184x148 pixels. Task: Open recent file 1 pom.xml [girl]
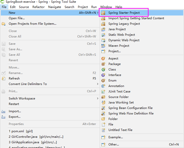tap(50, 131)
